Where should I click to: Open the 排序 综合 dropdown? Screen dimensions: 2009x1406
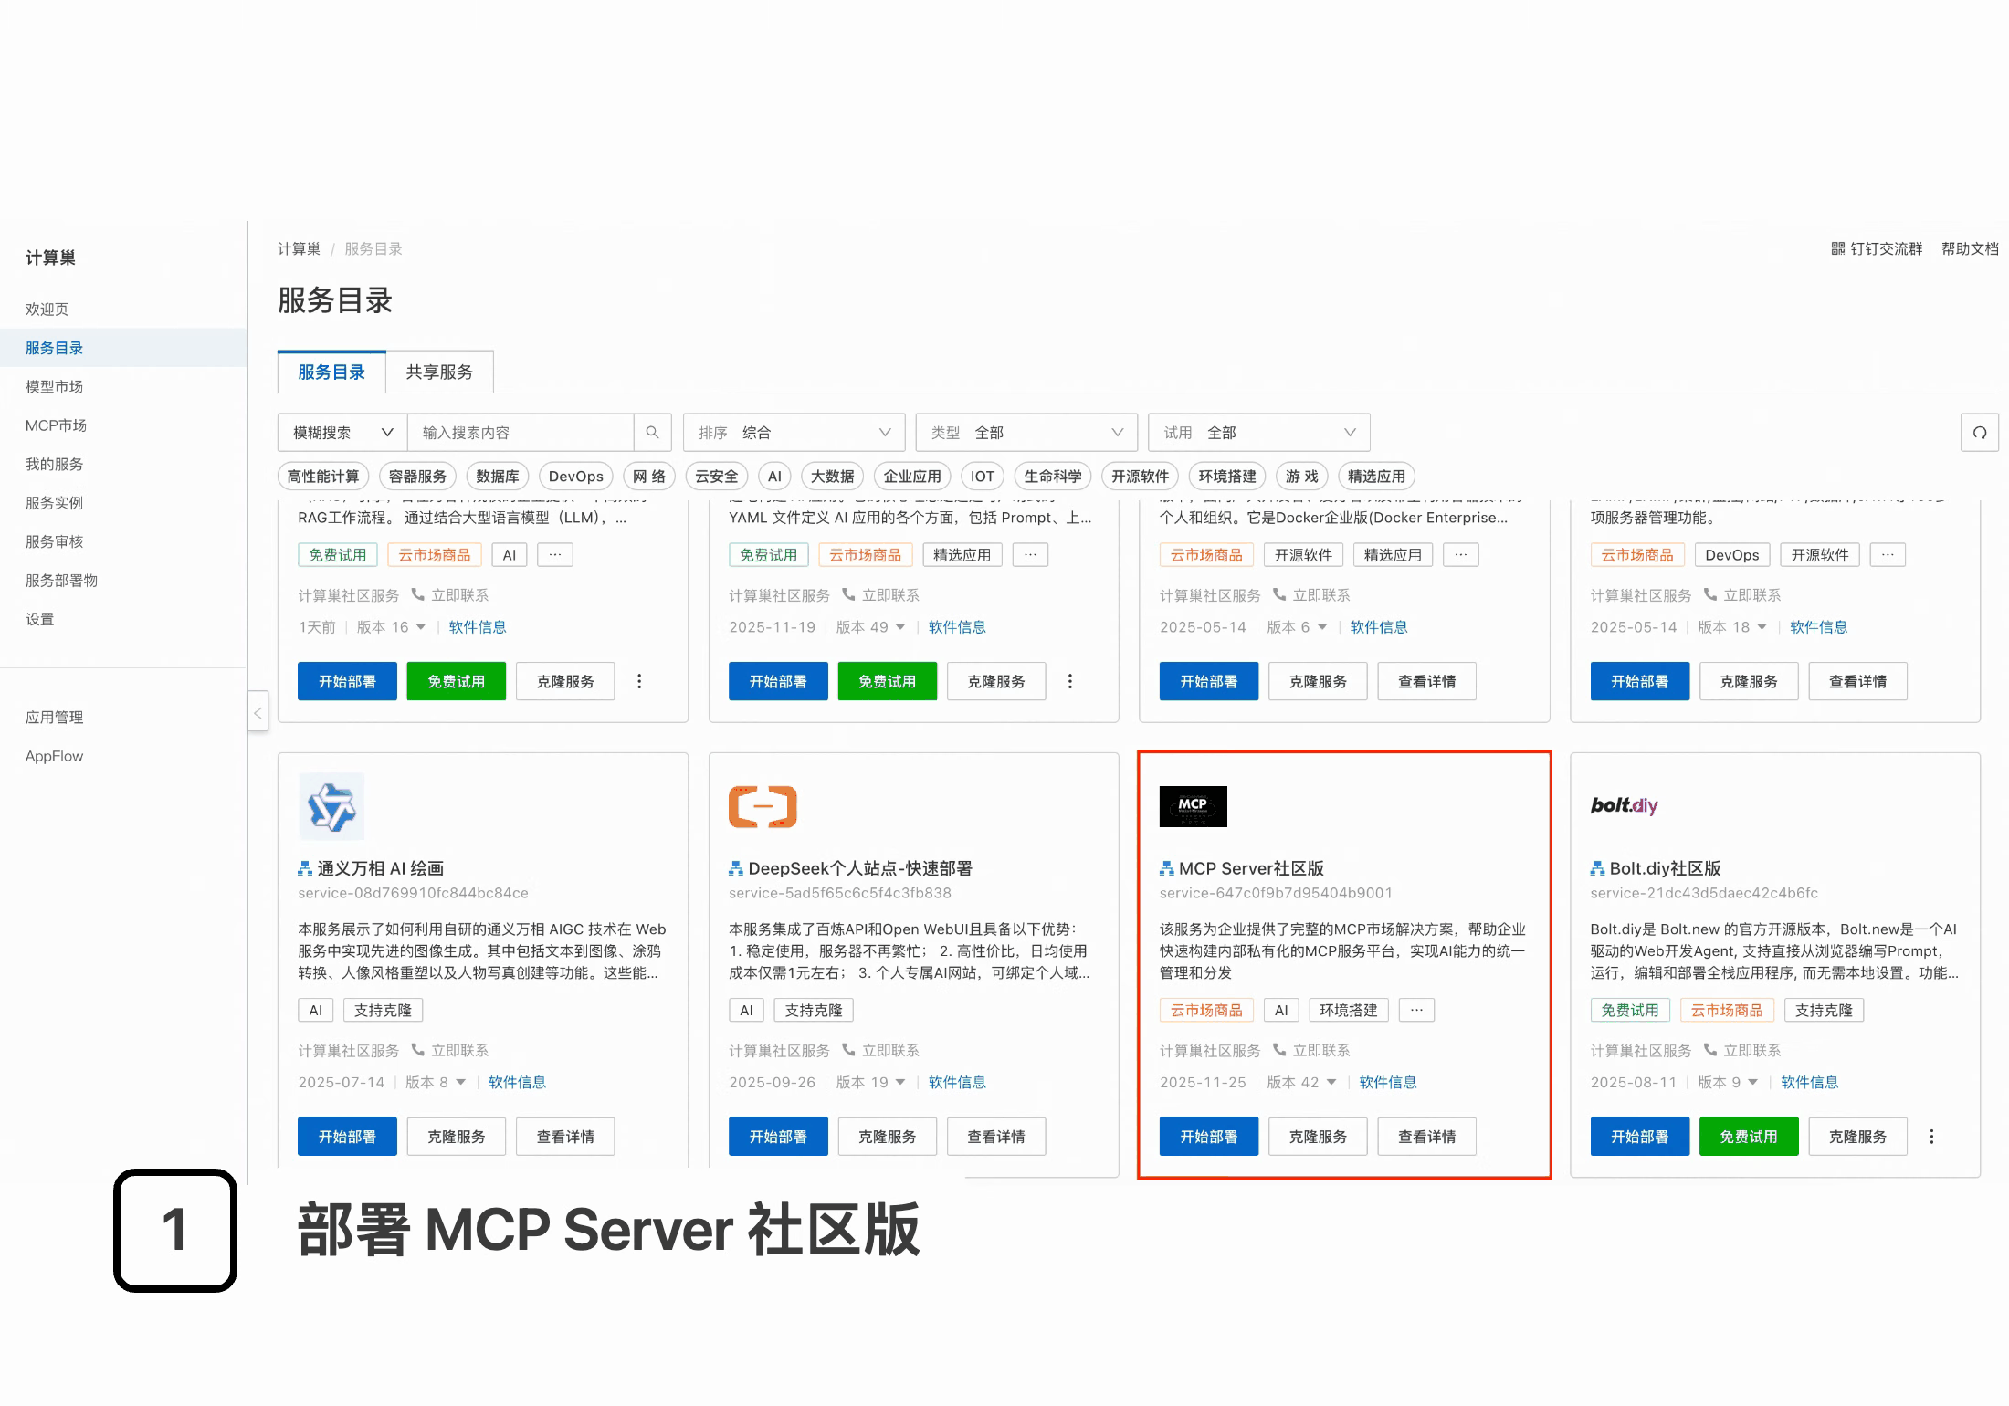point(794,433)
